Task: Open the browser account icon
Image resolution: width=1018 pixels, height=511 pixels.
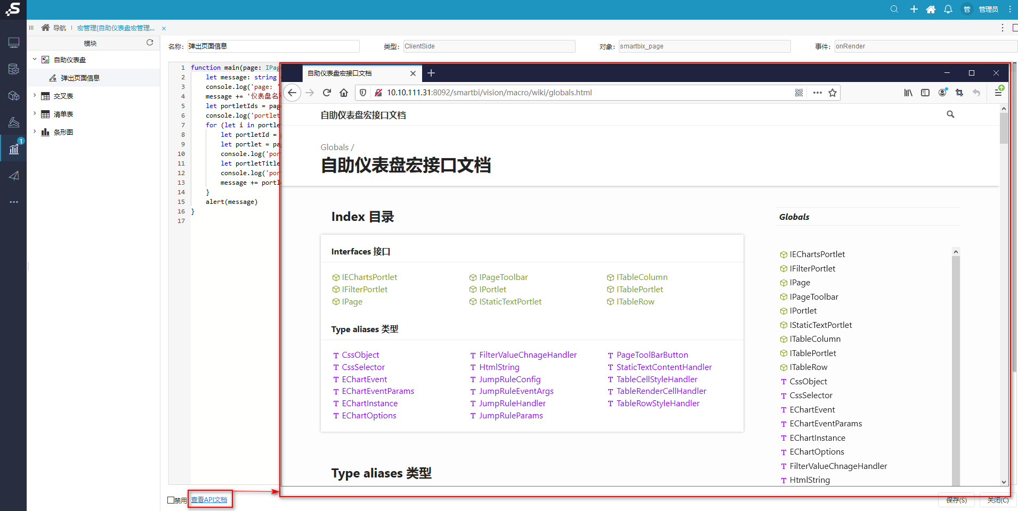Action: pos(942,93)
